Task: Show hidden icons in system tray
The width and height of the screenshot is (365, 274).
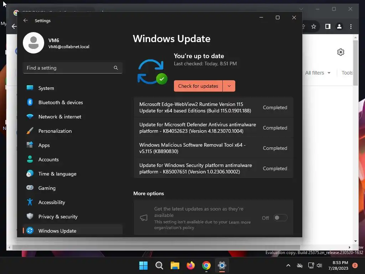Action: 288,265
